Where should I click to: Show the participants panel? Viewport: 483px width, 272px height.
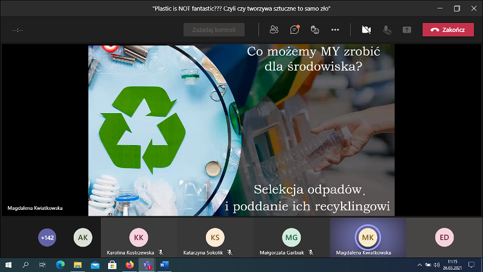[274, 30]
